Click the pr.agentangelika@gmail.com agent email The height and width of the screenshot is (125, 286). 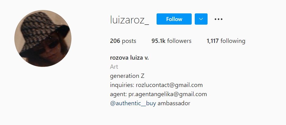pos(168,94)
